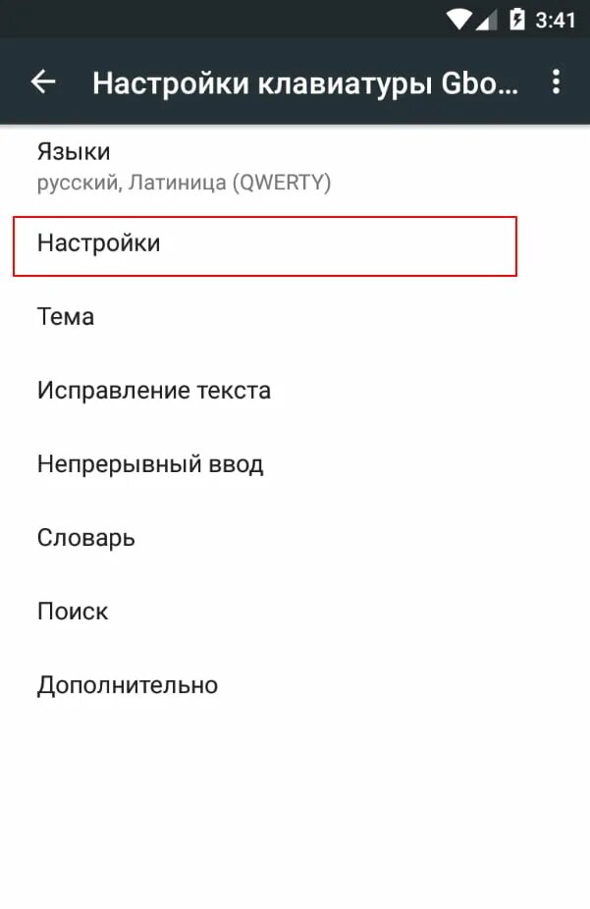Screen dimensions: 590x909
Task: Tap the Wi-Fi status icon
Action: tap(459, 20)
